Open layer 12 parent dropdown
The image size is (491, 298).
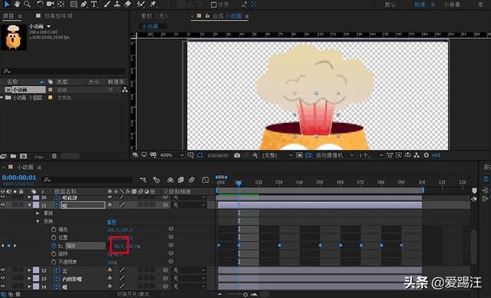189,270
